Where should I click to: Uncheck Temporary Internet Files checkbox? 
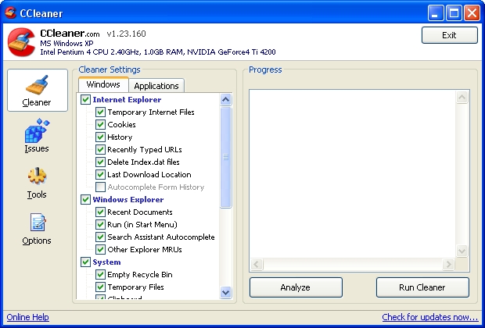click(x=100, y=112)
